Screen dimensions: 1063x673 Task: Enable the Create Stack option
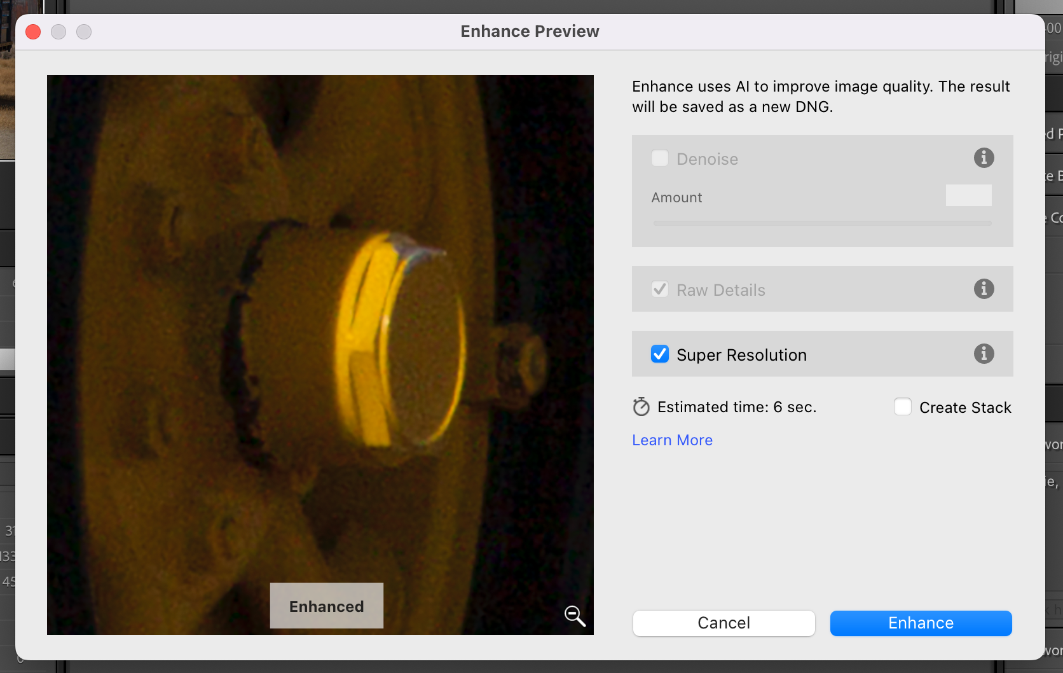902,406
